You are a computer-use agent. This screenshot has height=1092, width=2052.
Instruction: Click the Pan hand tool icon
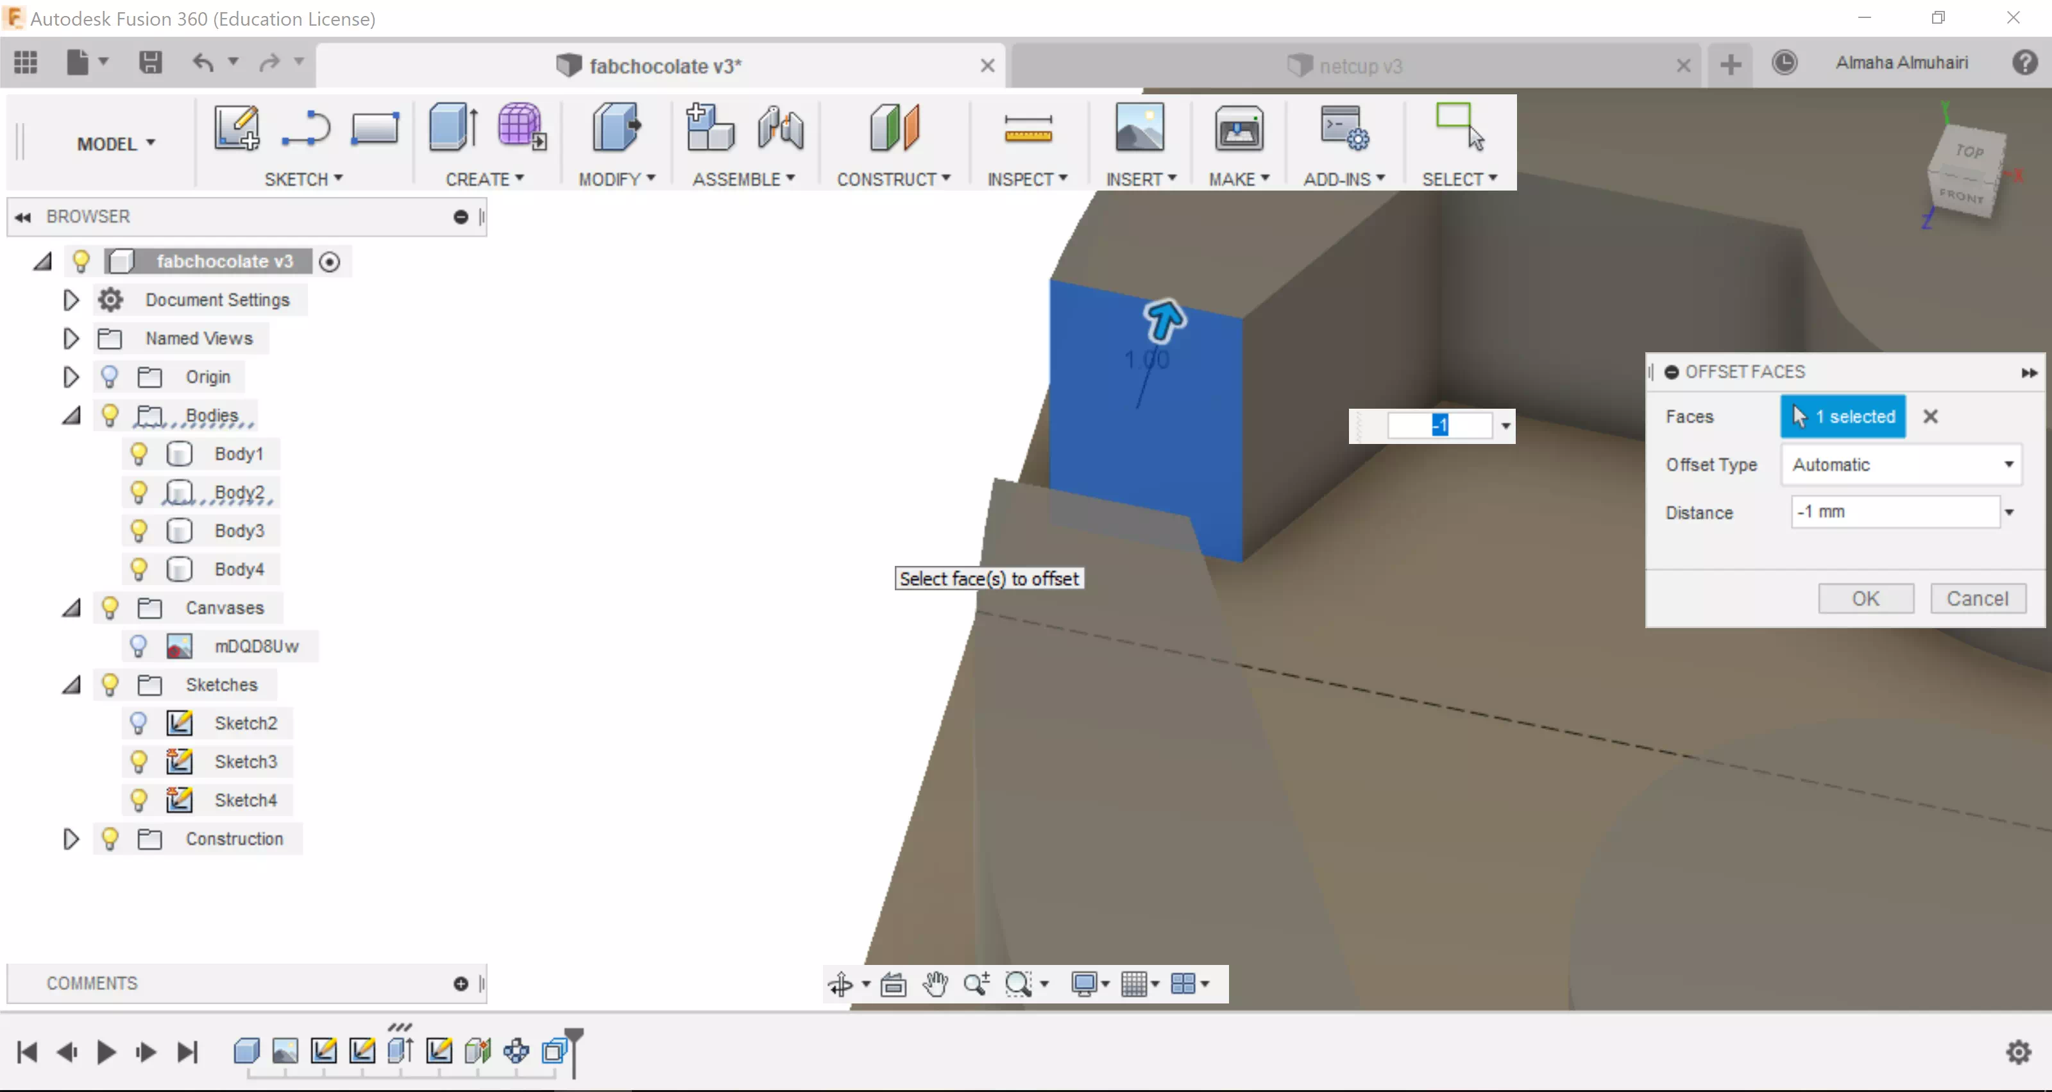(x=935, y=984)
